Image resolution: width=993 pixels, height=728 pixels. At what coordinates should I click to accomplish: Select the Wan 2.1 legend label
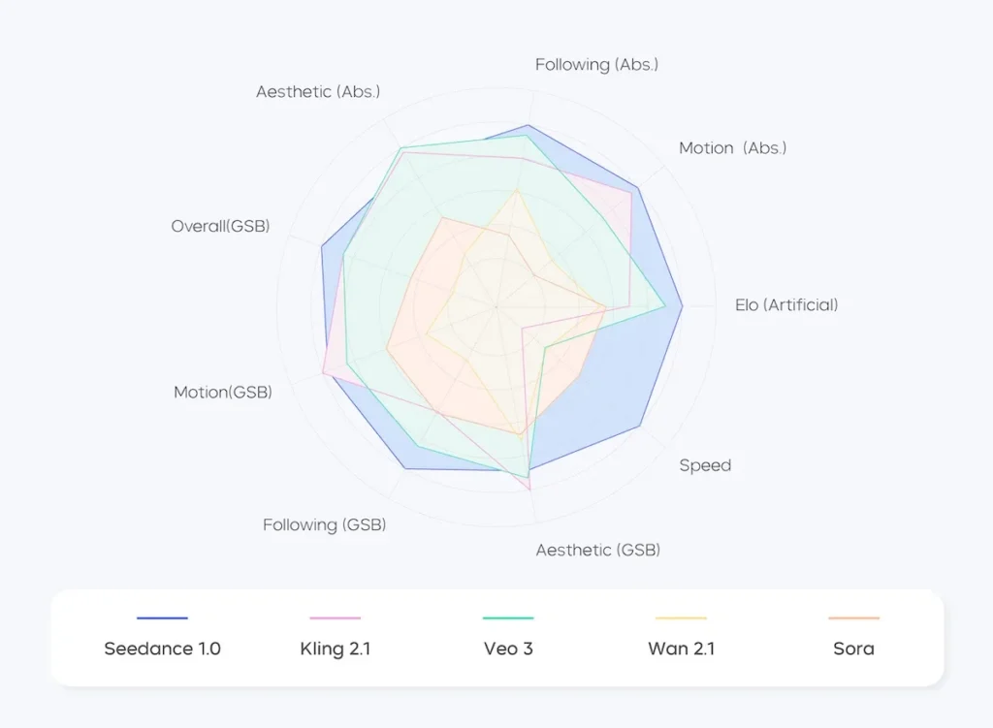681,649
